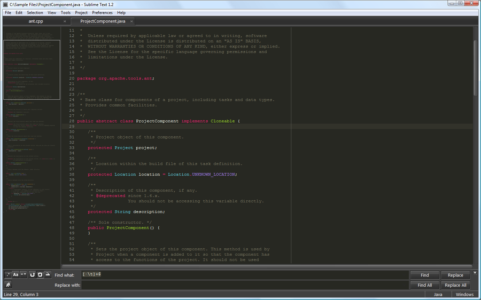Click line number 28 in gutter

click(x=72, y=121)
